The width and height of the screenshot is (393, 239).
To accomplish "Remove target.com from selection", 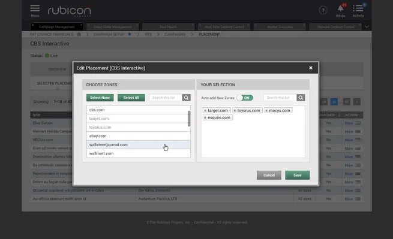I will click(x=205, y=110).
